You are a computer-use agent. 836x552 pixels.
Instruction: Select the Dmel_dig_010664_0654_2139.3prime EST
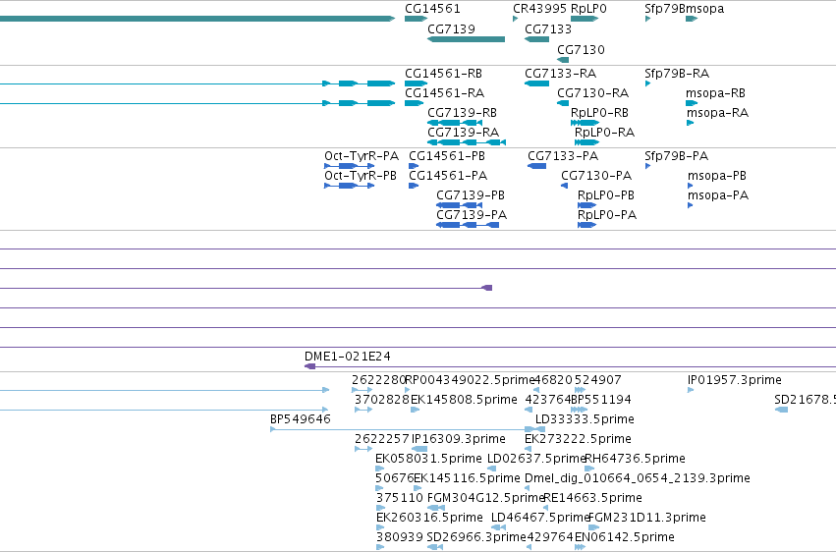(x=529, y=488)
